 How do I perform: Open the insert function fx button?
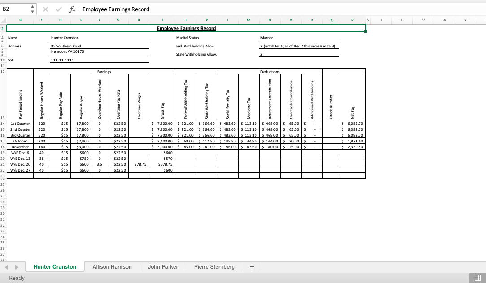[x=72, y=9]
